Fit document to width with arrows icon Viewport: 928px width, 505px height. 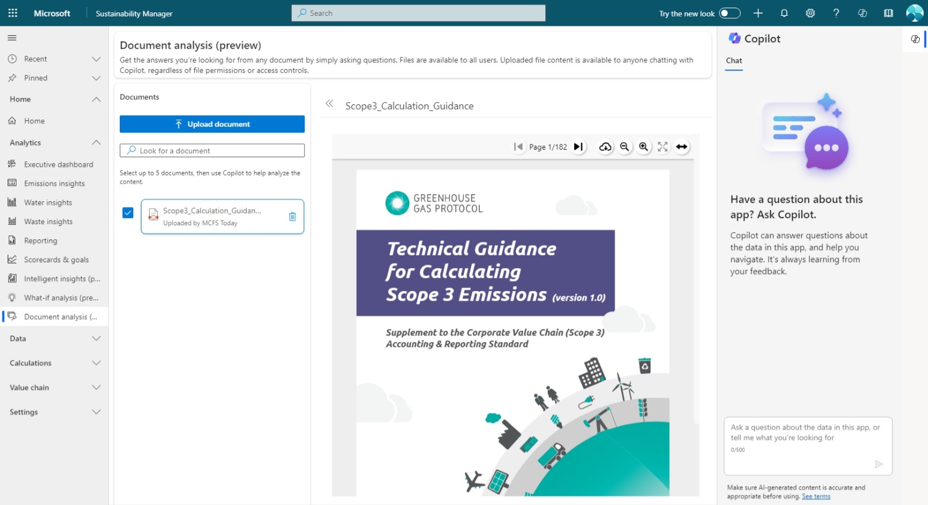click(681, 147)
